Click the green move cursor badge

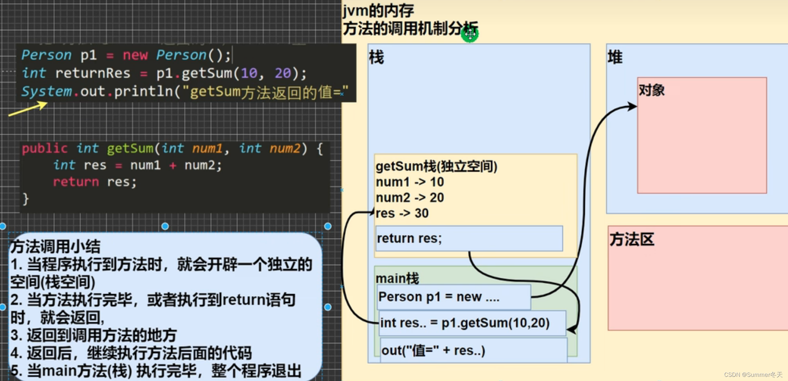coord(469,34)
